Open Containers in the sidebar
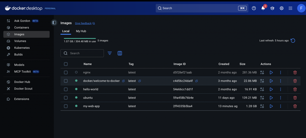The width and height of the screenshot is (306, 138). click(22, 28)
